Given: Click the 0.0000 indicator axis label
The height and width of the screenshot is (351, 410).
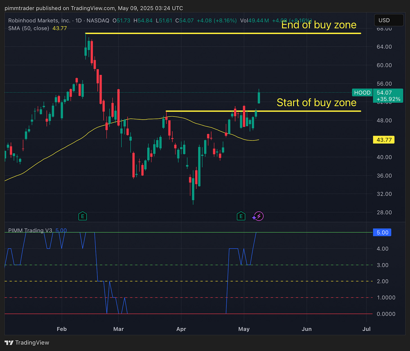Looking at the screenshot, I should [386, 314].
